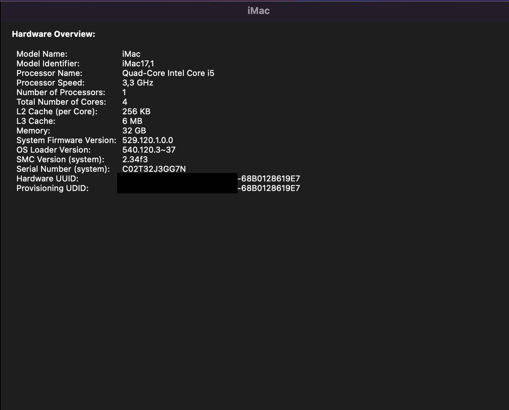Image resolution: width=509 pixels, height=410 pixels.
Task: Click the Model Identifier label
Action: pyautogui.click(x=48, y=63)
